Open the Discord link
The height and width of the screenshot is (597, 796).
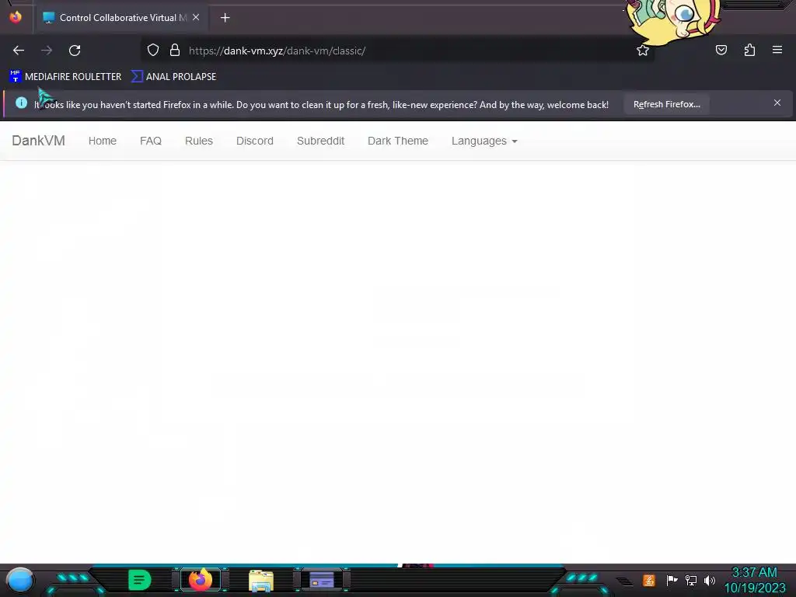255,141
